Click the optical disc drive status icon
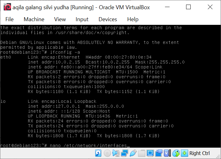The height and width of the screenshot is (159, 221). click(x=107, y=153)
